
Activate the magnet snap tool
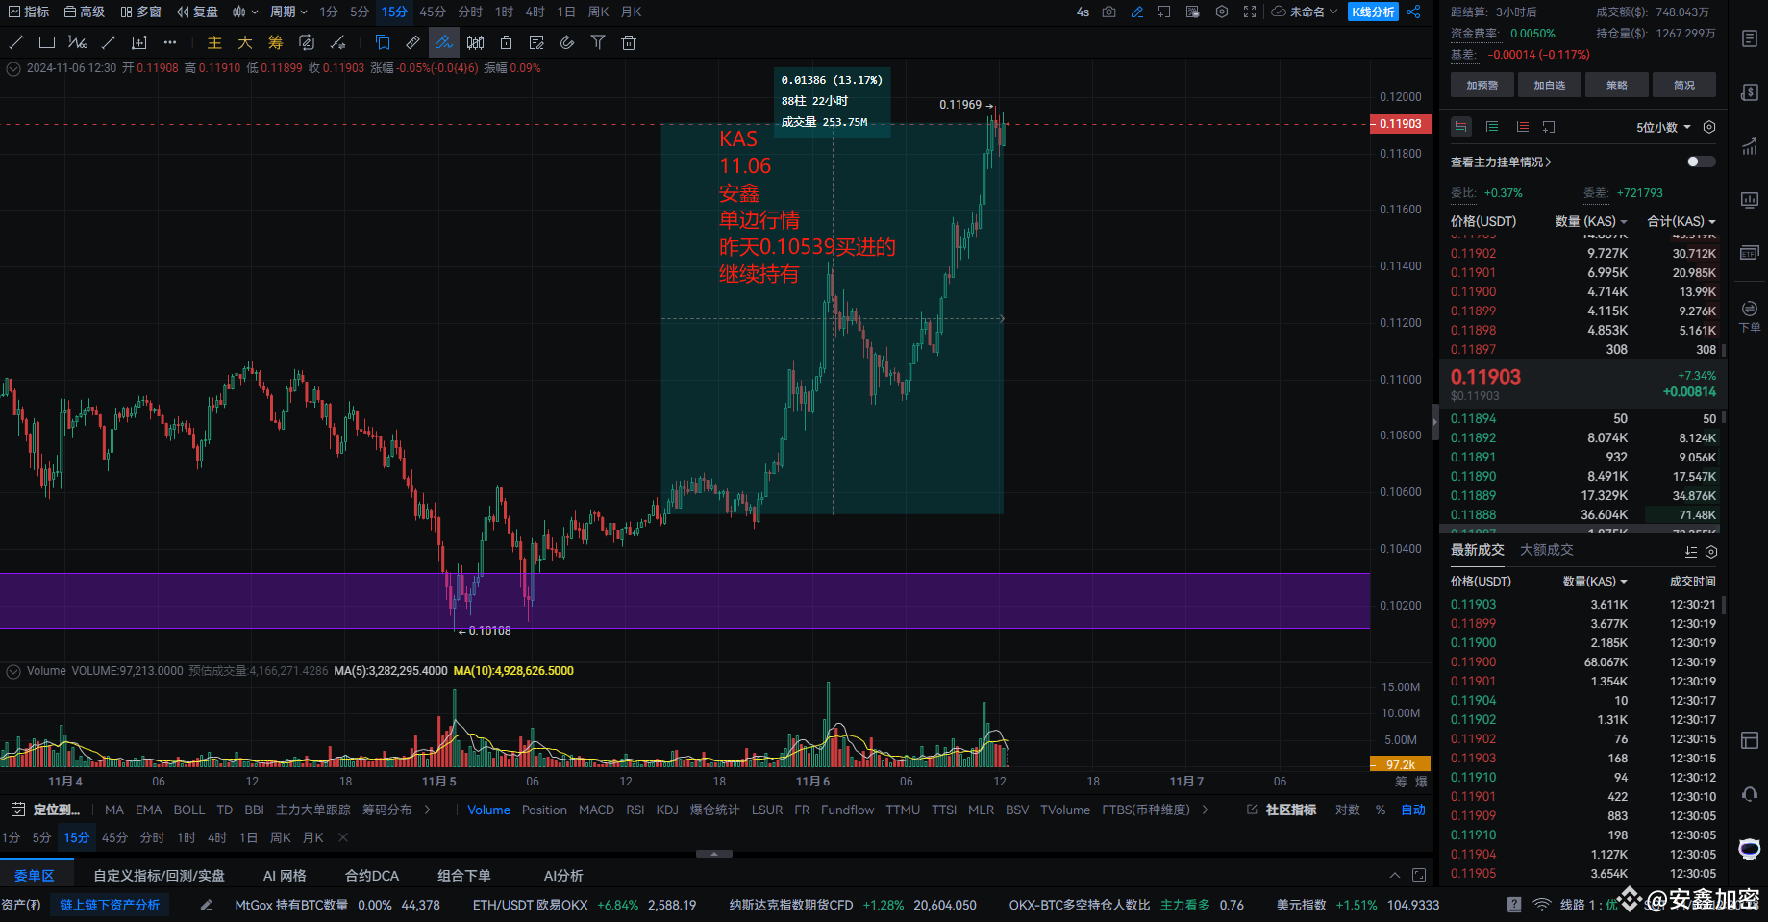(x=567, y=42)
